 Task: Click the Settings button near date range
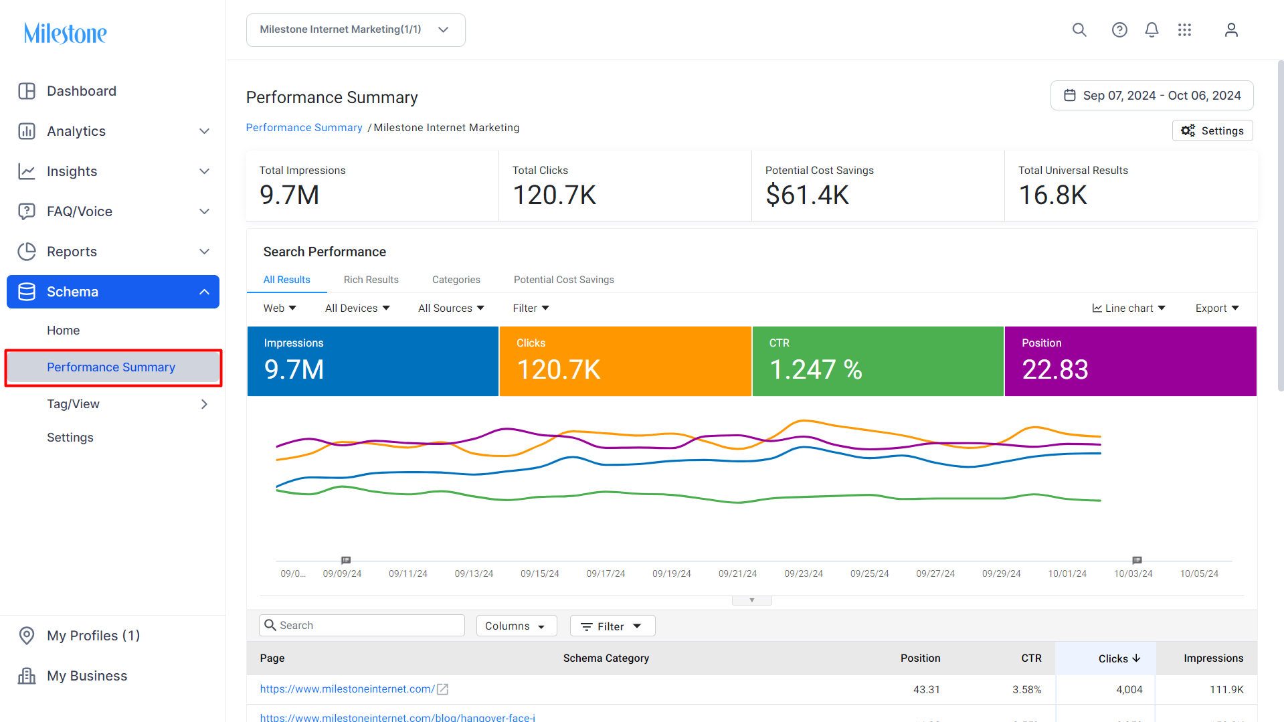pos(1212,130)
